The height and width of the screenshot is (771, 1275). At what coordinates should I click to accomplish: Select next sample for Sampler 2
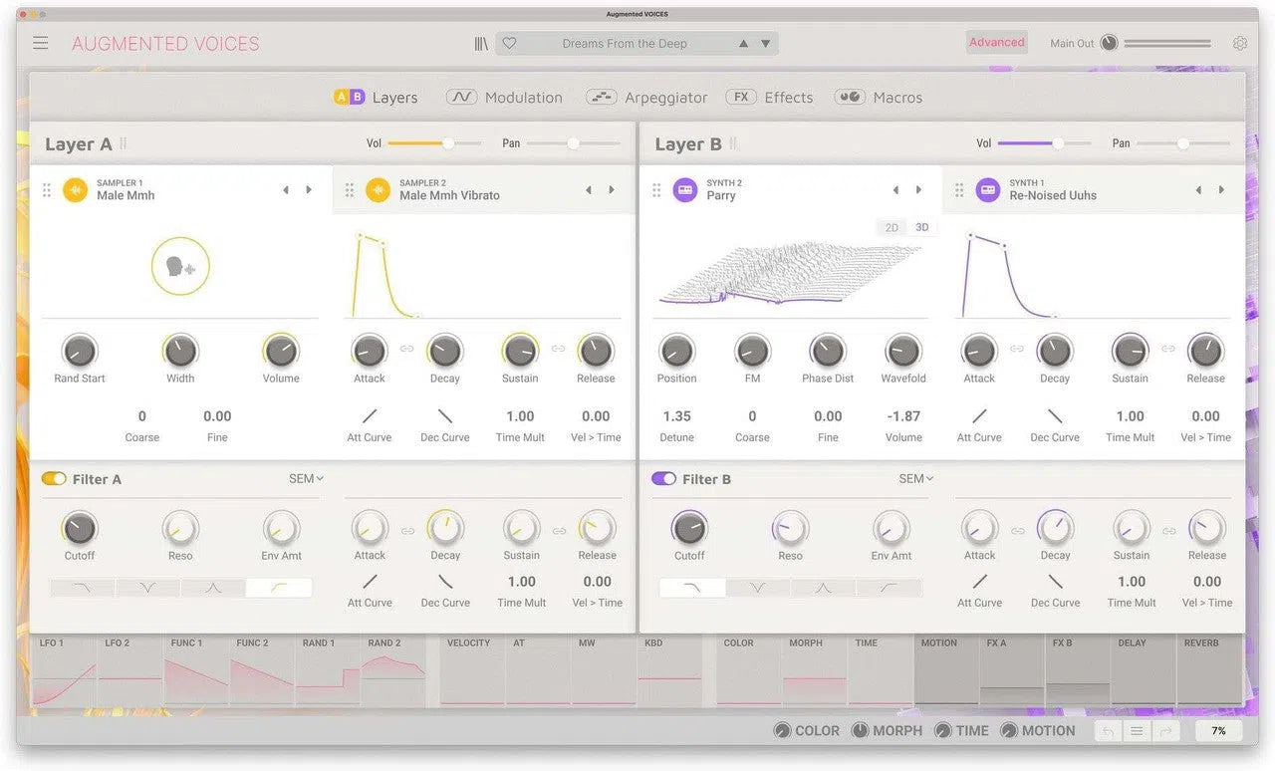pos(612,189)
